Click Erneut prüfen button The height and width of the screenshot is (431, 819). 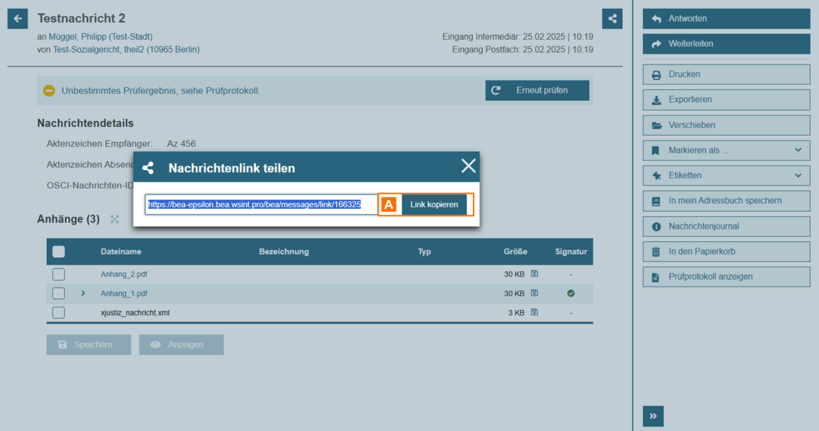pyautogui.click(x=537, y=91)
